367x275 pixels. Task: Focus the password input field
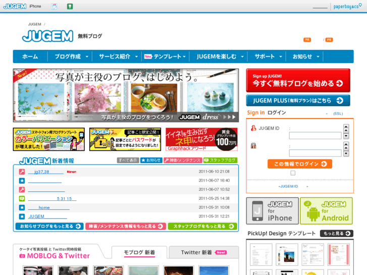315,153
